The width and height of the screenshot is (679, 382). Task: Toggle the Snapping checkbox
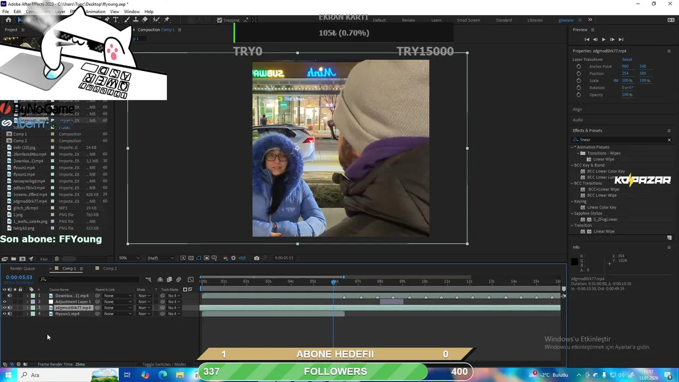[x=220, y=20]
